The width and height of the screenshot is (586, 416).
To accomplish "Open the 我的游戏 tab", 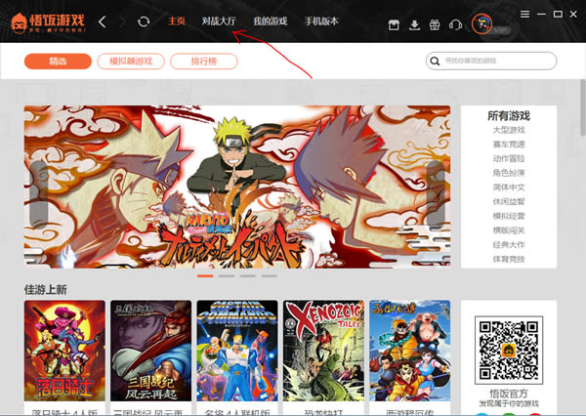I will pyautogui.click(x=271, y=21).
